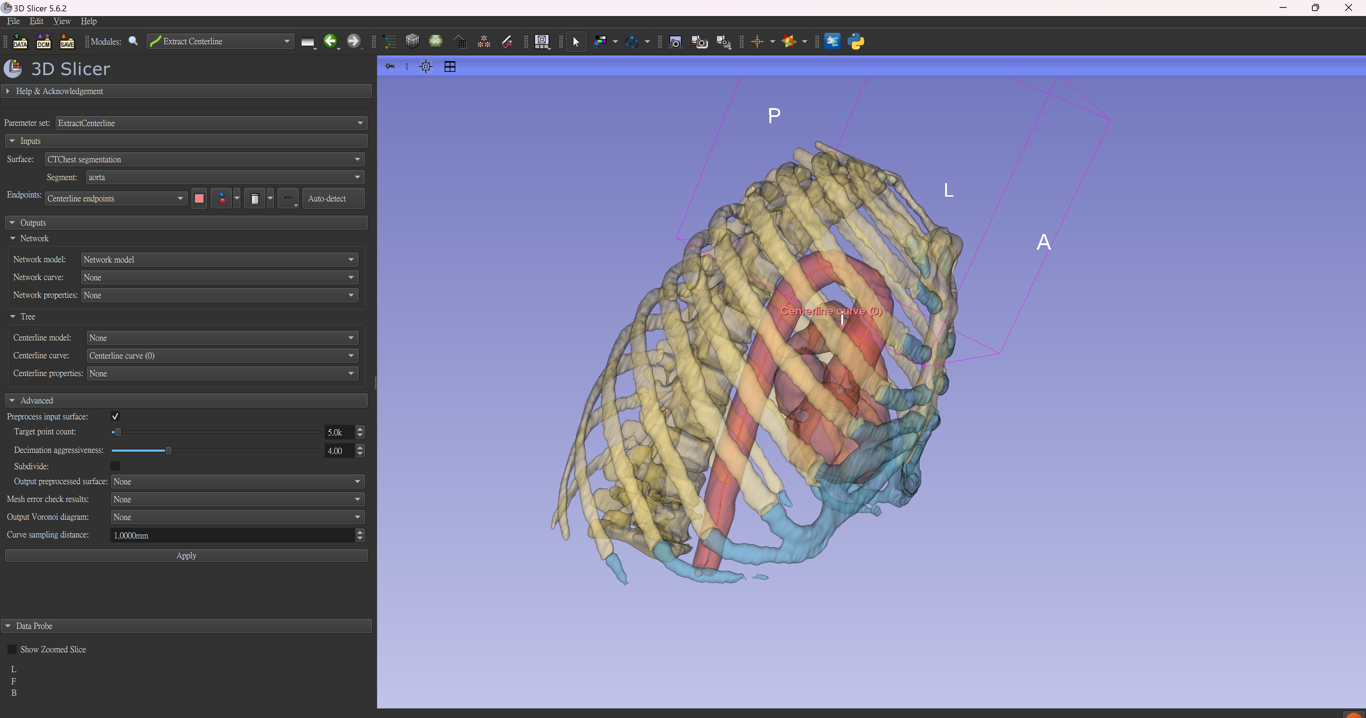The width and height of the screenshot is (1366, 718).
Task: Open the File menu
Action: [x=13, y=21]
